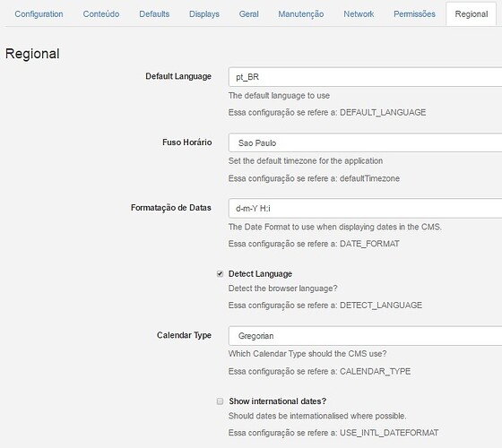
Task: Switch to the Network tab
Action: pyautogui.click(x=359, y=14)
